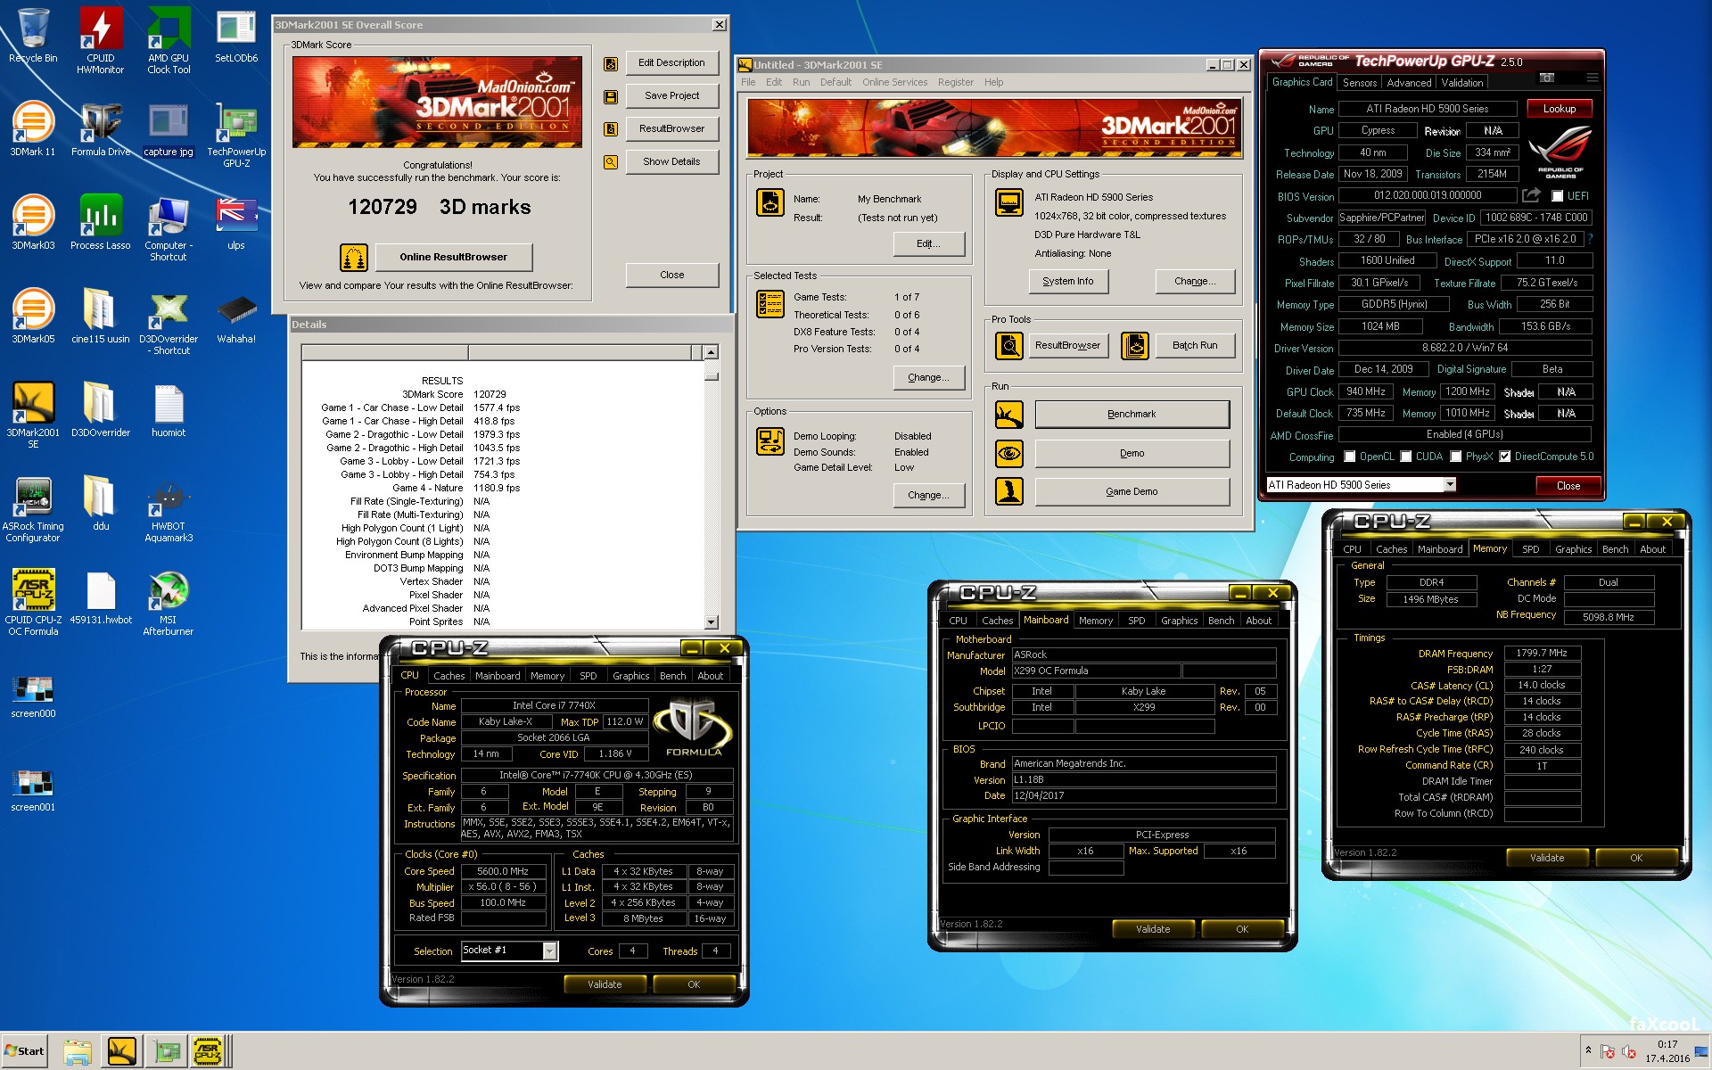Click 3DMark2001 taskbar button
Image resolution: width=1712 pixels, height=1070 pixels.
pyautogui.click(x=122, y=1052)
